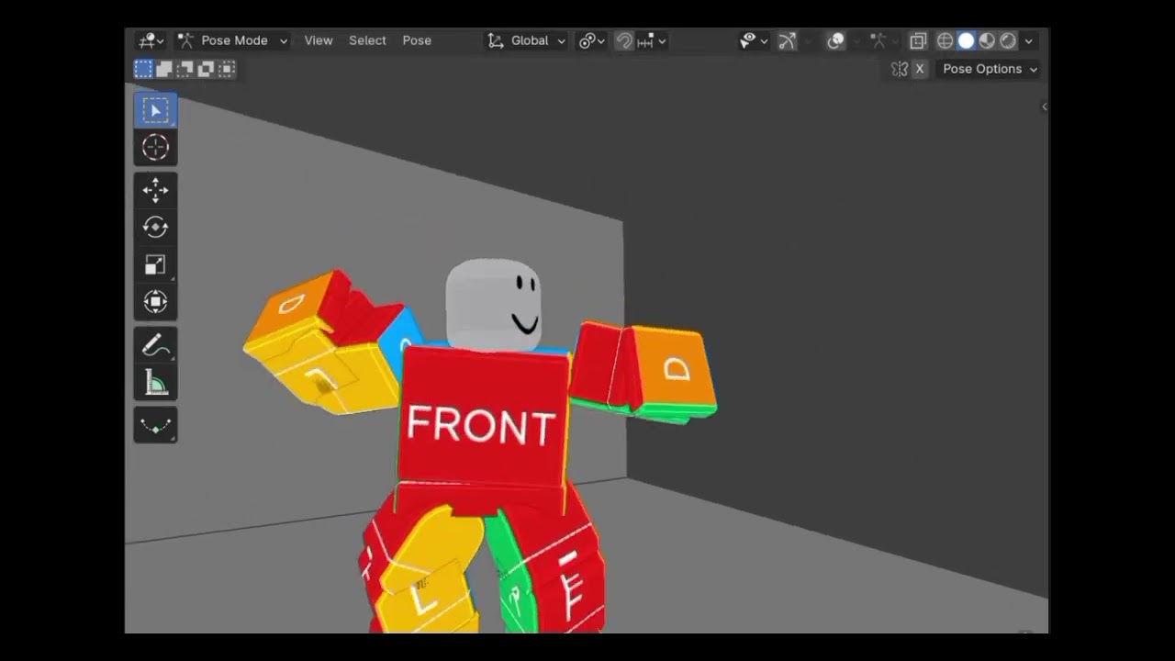The height and width of the screenshot is (661, 1175).
Task: Select the Breakdowner pose tool
Action: [x=155, y=425]
